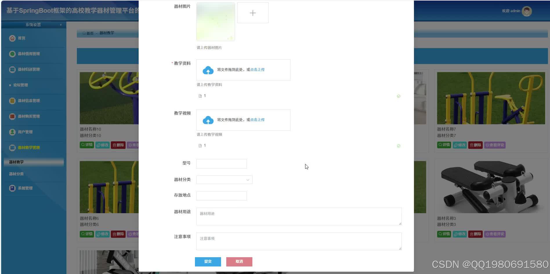
Task: Collapse the sidebar via the 系统设置 arrow
Action: 61,25
